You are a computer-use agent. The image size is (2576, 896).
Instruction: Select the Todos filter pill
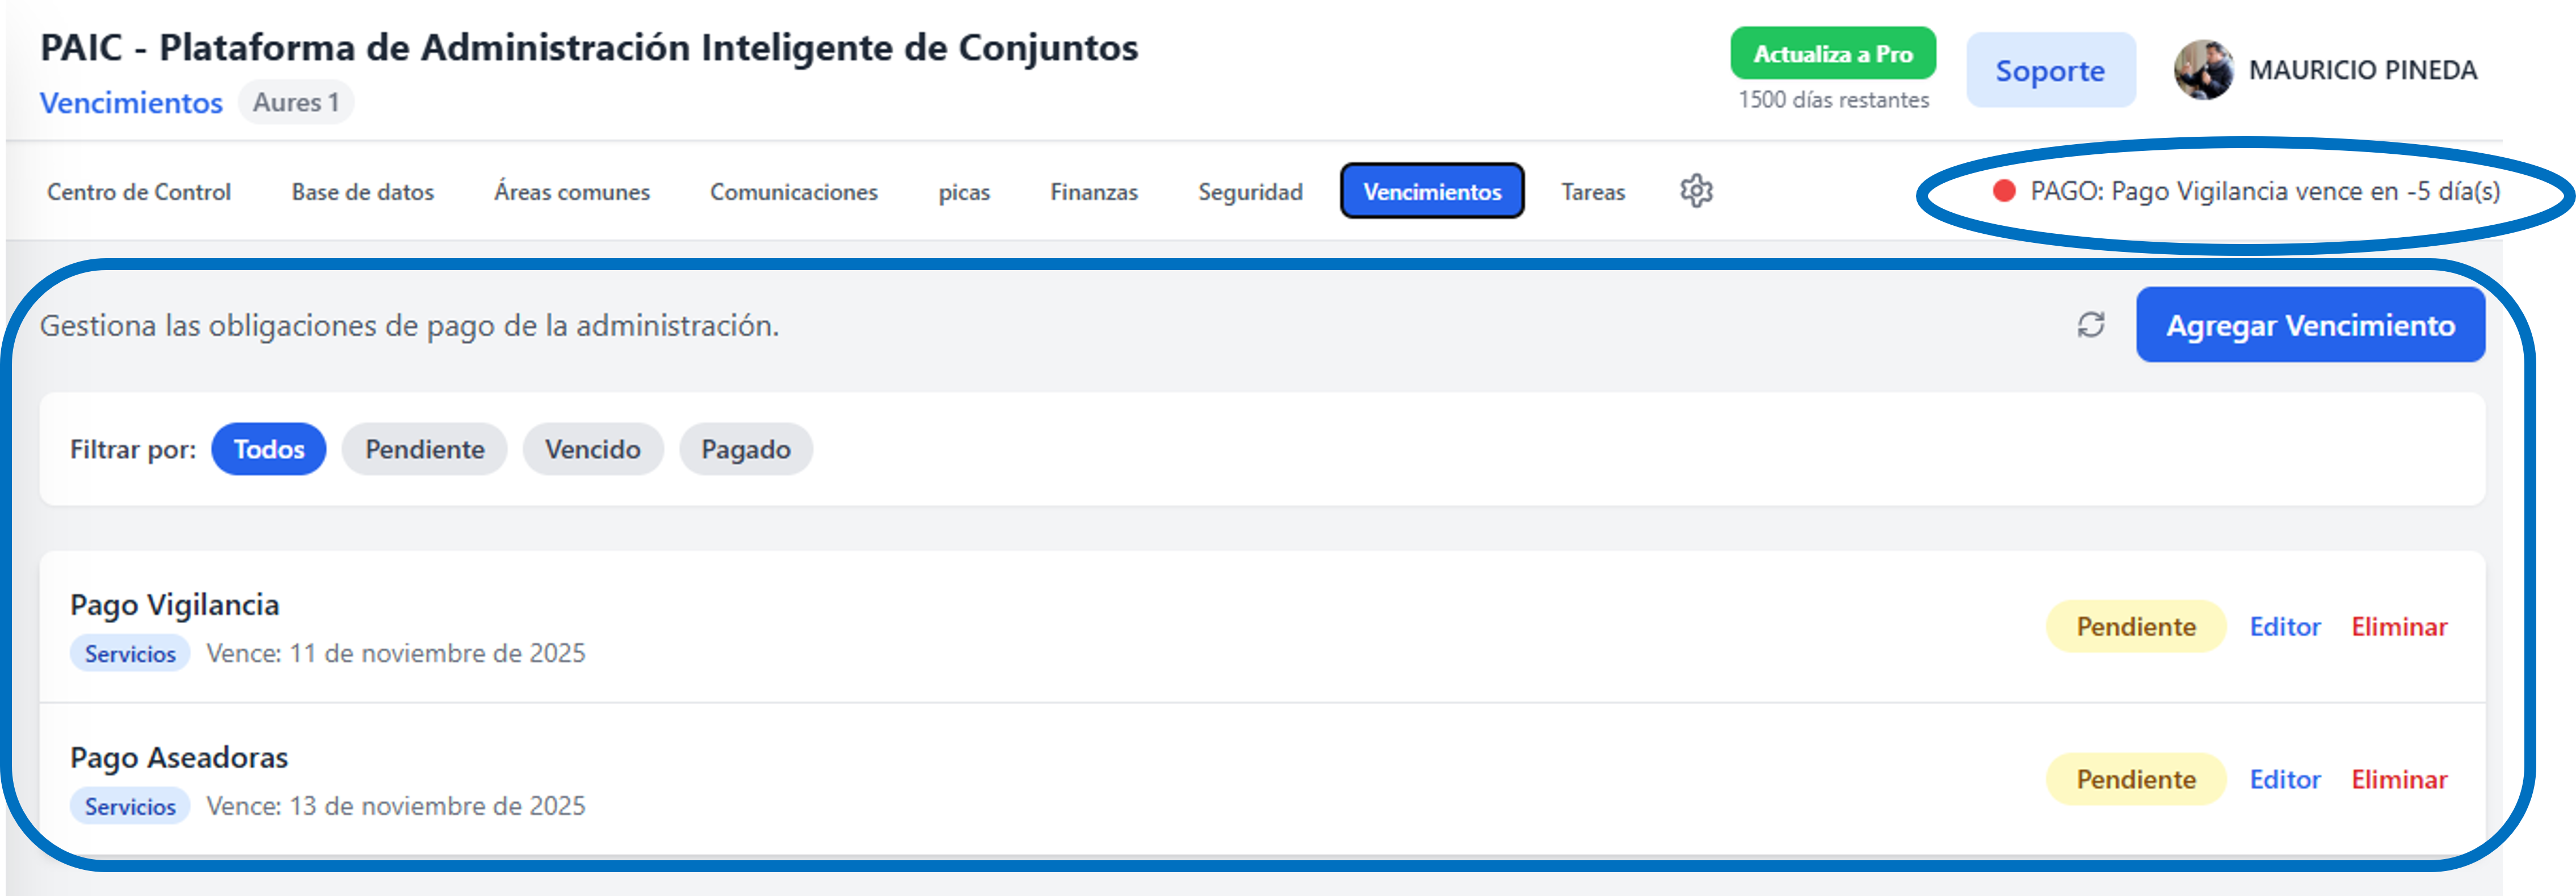coord(268,449)
